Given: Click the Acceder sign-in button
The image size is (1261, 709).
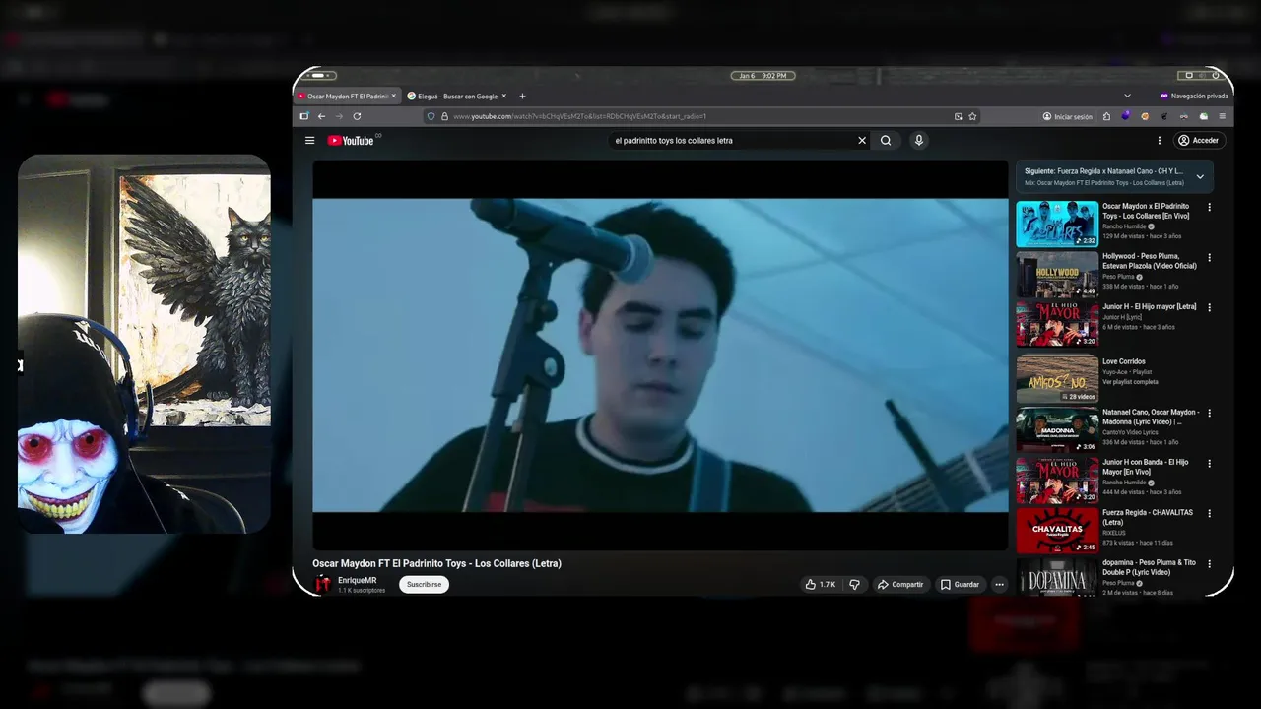Looking at the screenshot, I should tap(1199, 140).
